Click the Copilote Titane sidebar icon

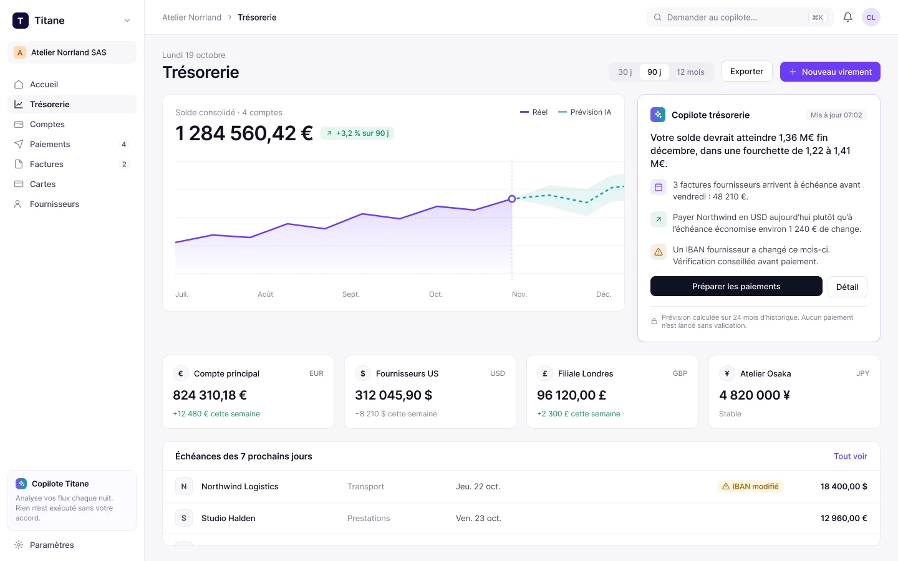pos(21,484)
